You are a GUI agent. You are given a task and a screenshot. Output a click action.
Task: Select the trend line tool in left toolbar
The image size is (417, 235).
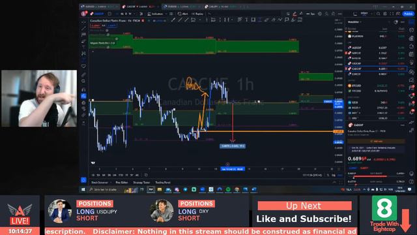tap(84, 28)
